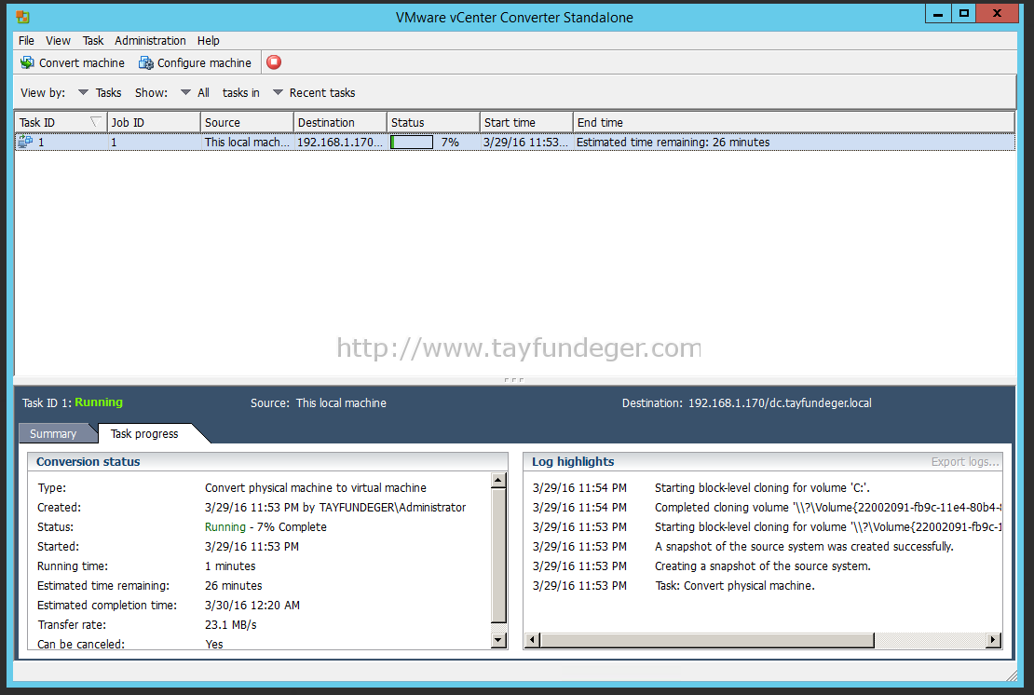The image size is (1034, 695).
Task: Click Conversion status scroll down arrow
Action: click(498, 640)
